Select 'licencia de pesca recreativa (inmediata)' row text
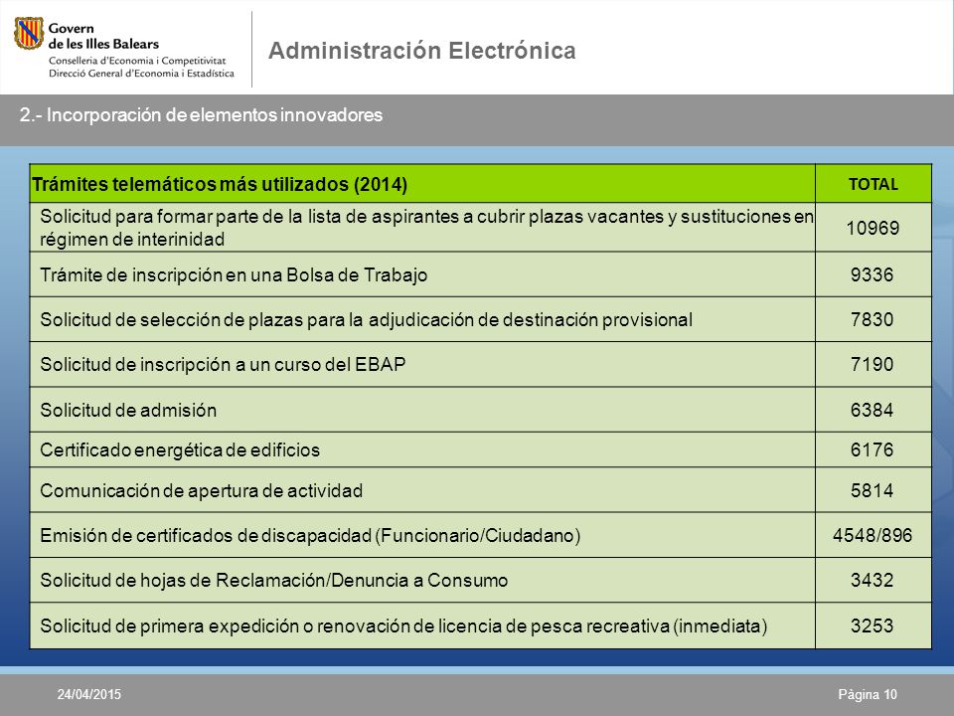Screen dimensions: 954x716 (x=403, y=626)
